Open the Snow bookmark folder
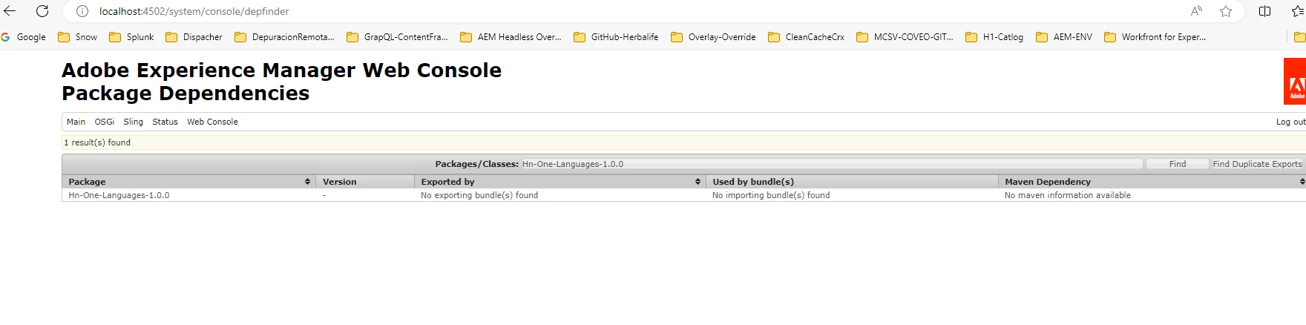Screen dimensions: 1306x325 78,37
